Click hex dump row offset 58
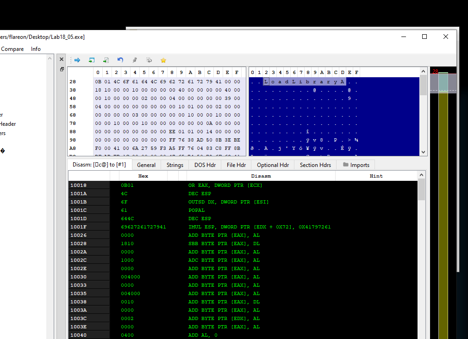 [x=73, y=107]
